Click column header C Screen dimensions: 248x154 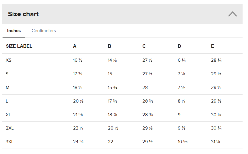coord(144,46)
